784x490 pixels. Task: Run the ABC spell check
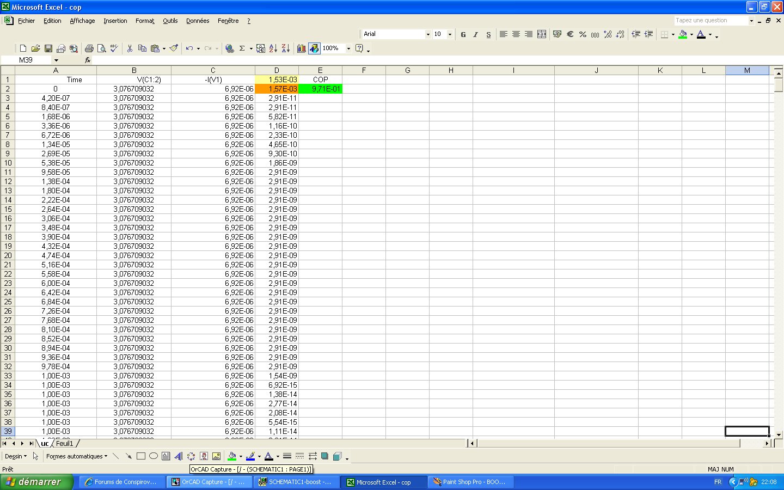114,48
